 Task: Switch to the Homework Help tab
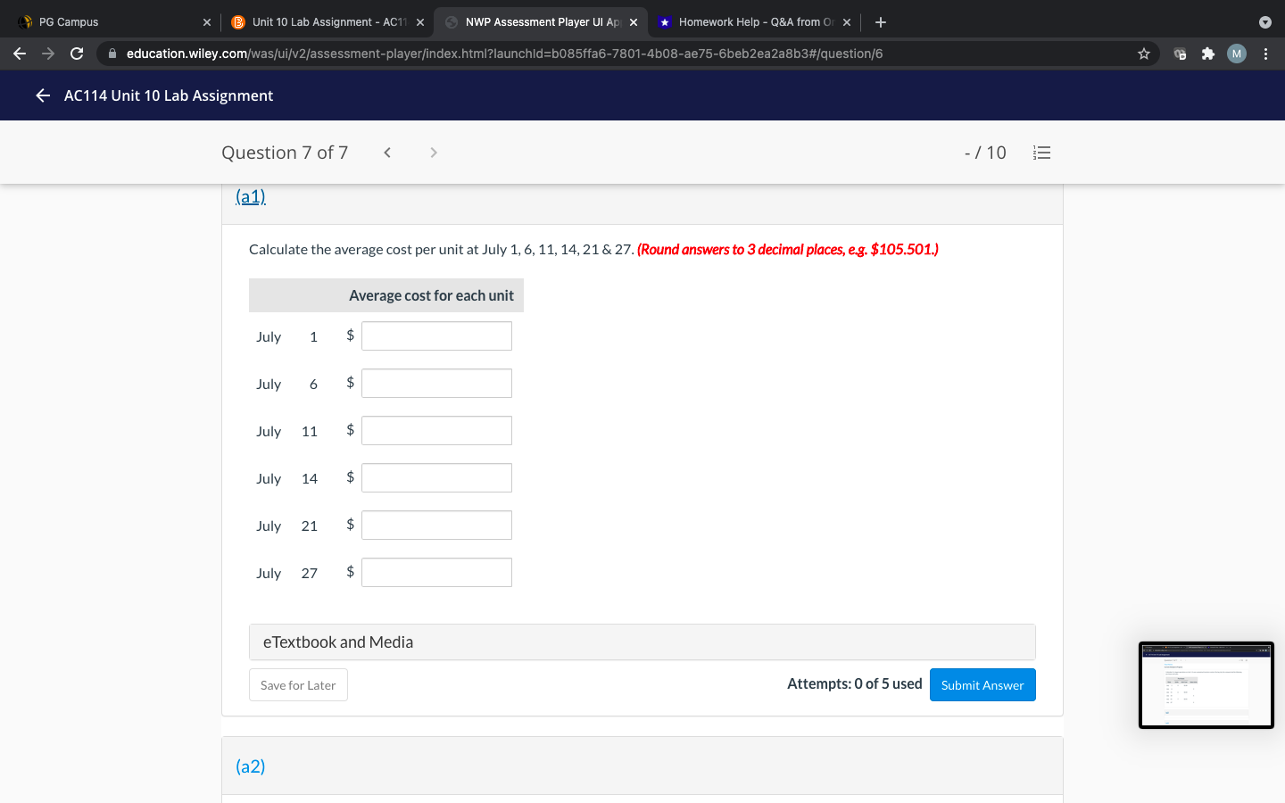point(755,22)
